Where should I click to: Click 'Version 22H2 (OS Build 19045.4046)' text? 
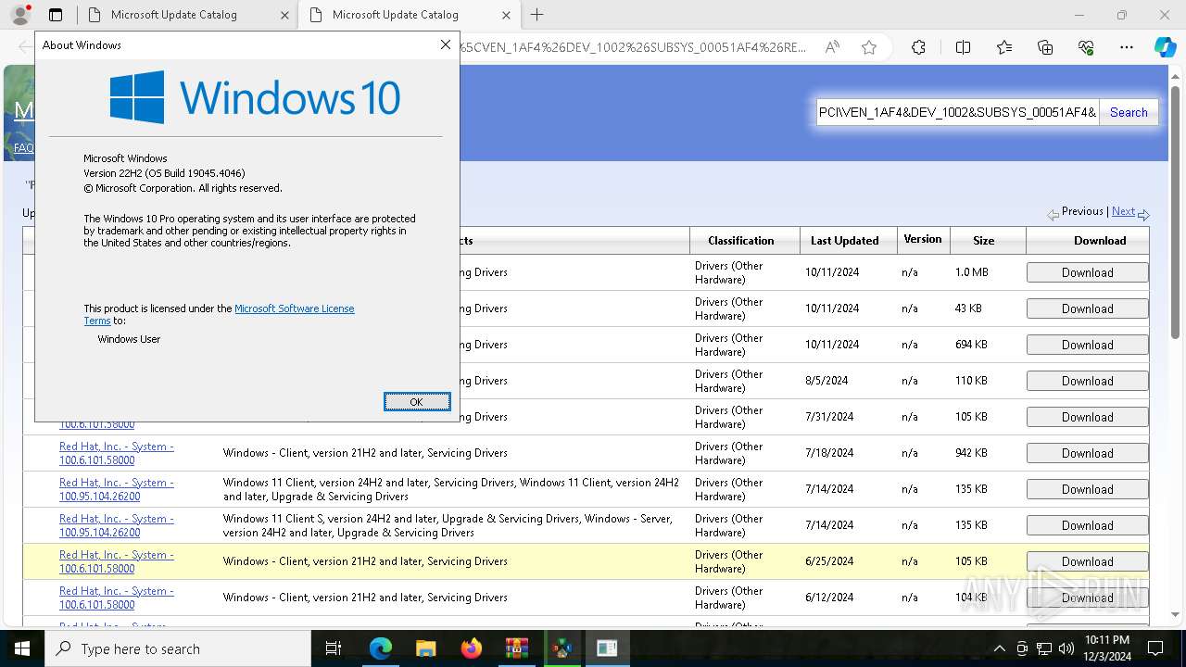164,173
